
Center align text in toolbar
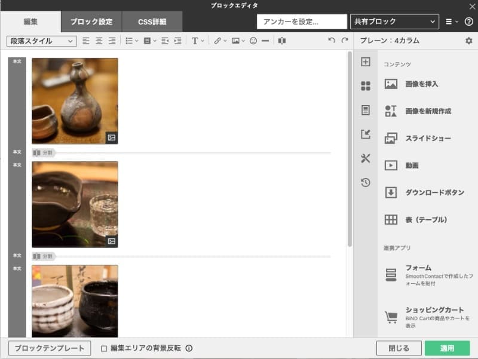click(99, 41)
